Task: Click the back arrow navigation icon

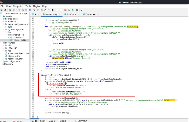Action: (x=57, y=10)
